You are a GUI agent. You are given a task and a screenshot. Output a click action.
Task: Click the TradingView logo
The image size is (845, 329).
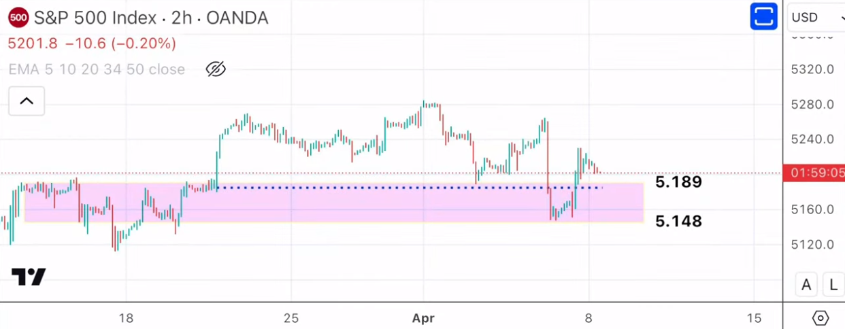pos(29,277)
